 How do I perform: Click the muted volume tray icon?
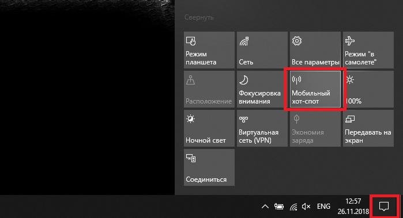306,206
